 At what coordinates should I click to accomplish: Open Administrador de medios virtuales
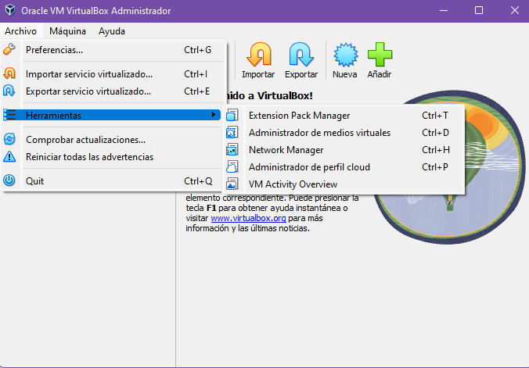[343, 133]
